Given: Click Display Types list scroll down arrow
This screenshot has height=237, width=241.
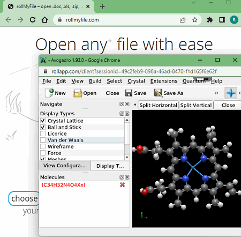Looking at the screenshot, I should 127,157.
